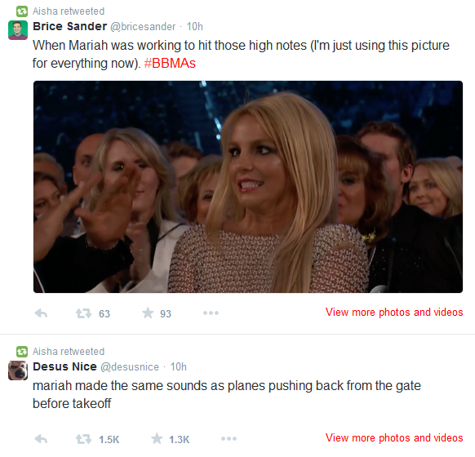Open the @desusnice handle

(x=130, y=367)
